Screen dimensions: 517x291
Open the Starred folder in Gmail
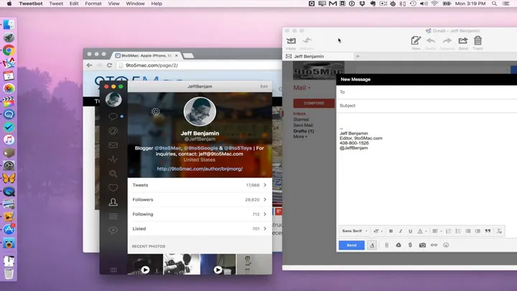pyautogui.click(x=301, y=120)
